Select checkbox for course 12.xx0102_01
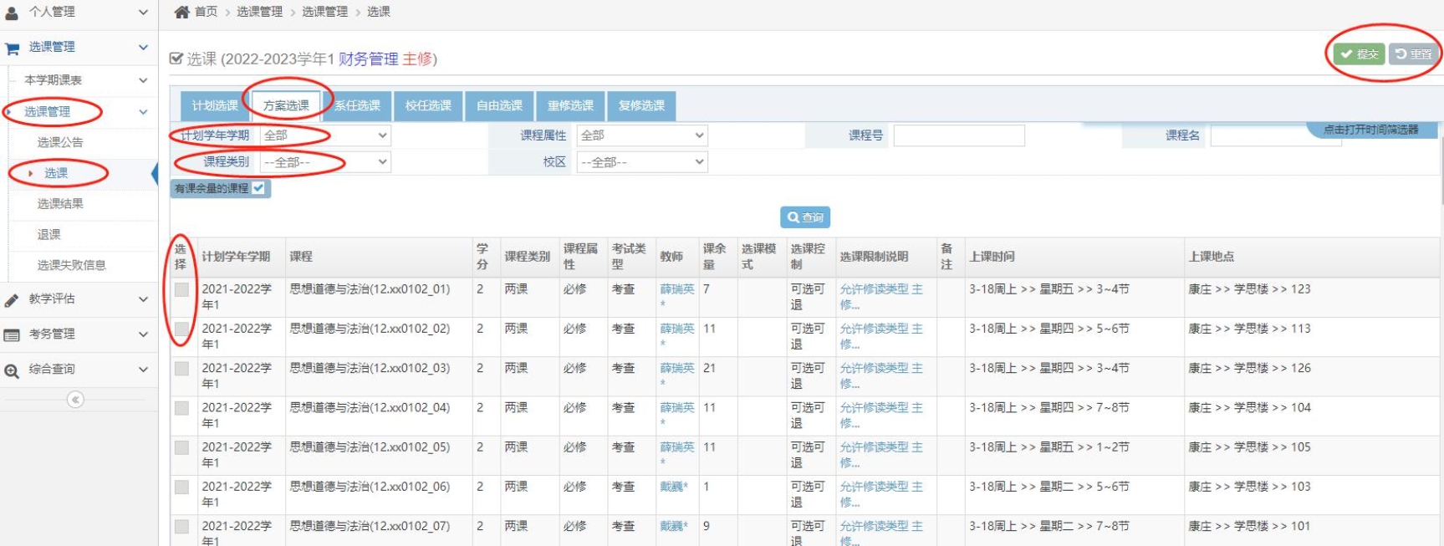 point(181,290)
